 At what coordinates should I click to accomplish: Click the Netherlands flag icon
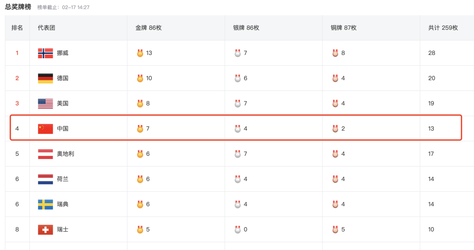[46, 179]
